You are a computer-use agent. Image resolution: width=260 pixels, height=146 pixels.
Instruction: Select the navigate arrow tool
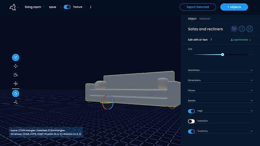tap(16, 57)
